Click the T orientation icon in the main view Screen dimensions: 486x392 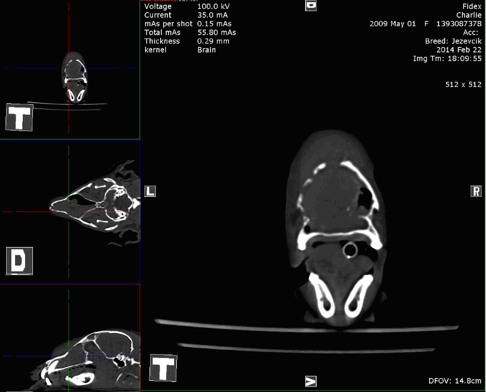point(163,368)
